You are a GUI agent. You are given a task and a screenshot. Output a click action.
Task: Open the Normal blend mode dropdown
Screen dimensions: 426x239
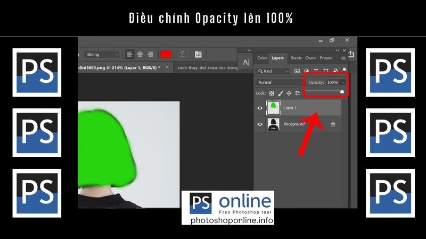pos(280,82)
